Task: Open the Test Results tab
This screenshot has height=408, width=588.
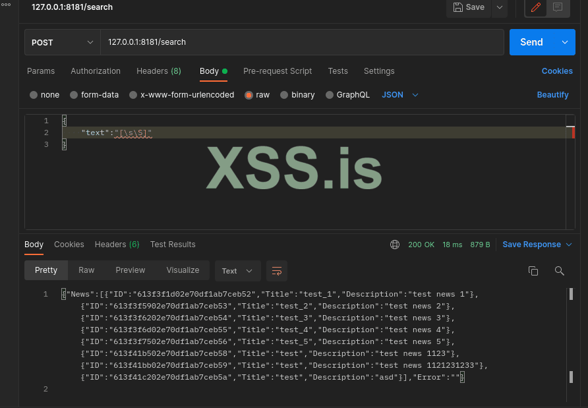Action: click(173, 245)
